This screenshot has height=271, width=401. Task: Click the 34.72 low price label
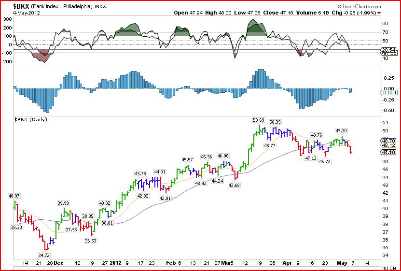(x=45, y=255)
